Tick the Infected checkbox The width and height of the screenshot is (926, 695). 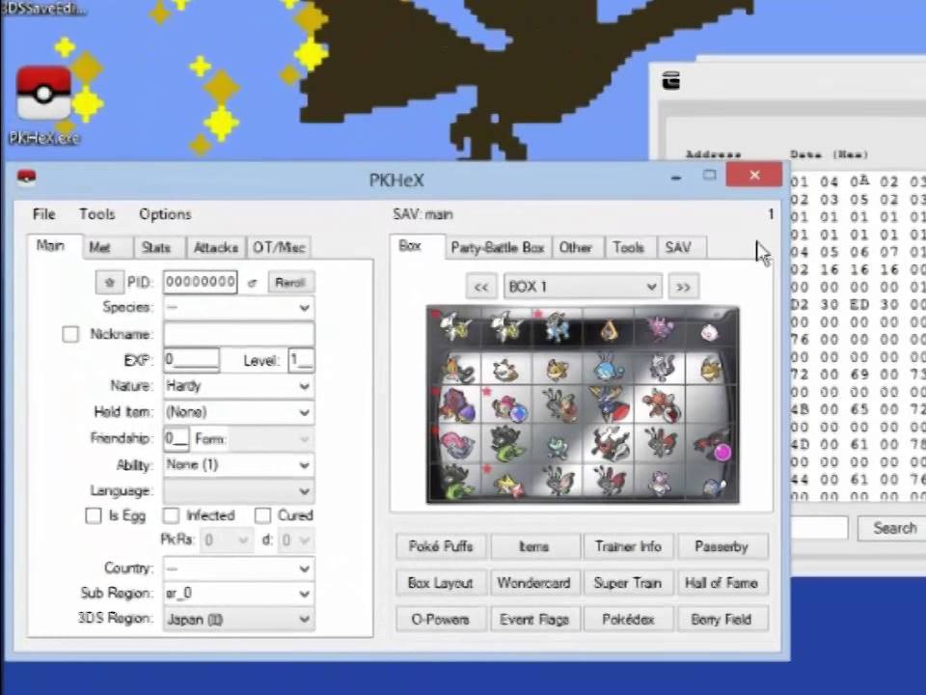pyautogui.click(x=171, y=515)
